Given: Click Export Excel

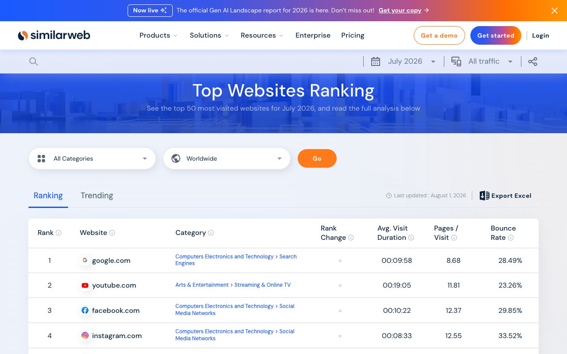Looking at the screenshot, I should 505,196.
